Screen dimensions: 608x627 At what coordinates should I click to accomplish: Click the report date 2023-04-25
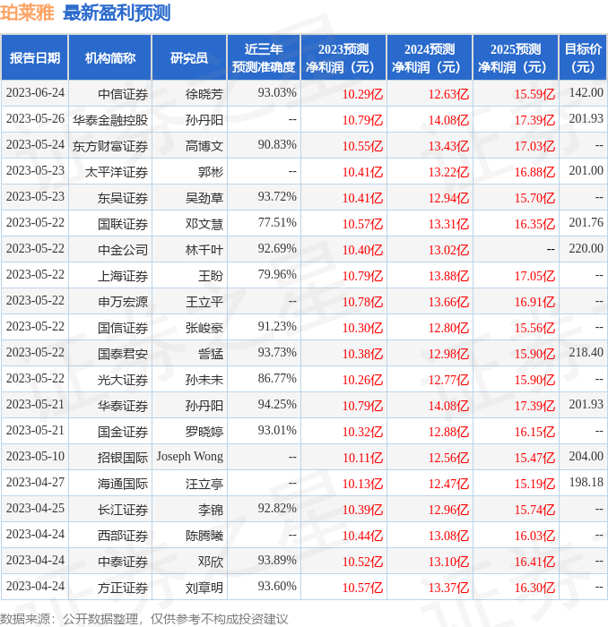point(35,508)
